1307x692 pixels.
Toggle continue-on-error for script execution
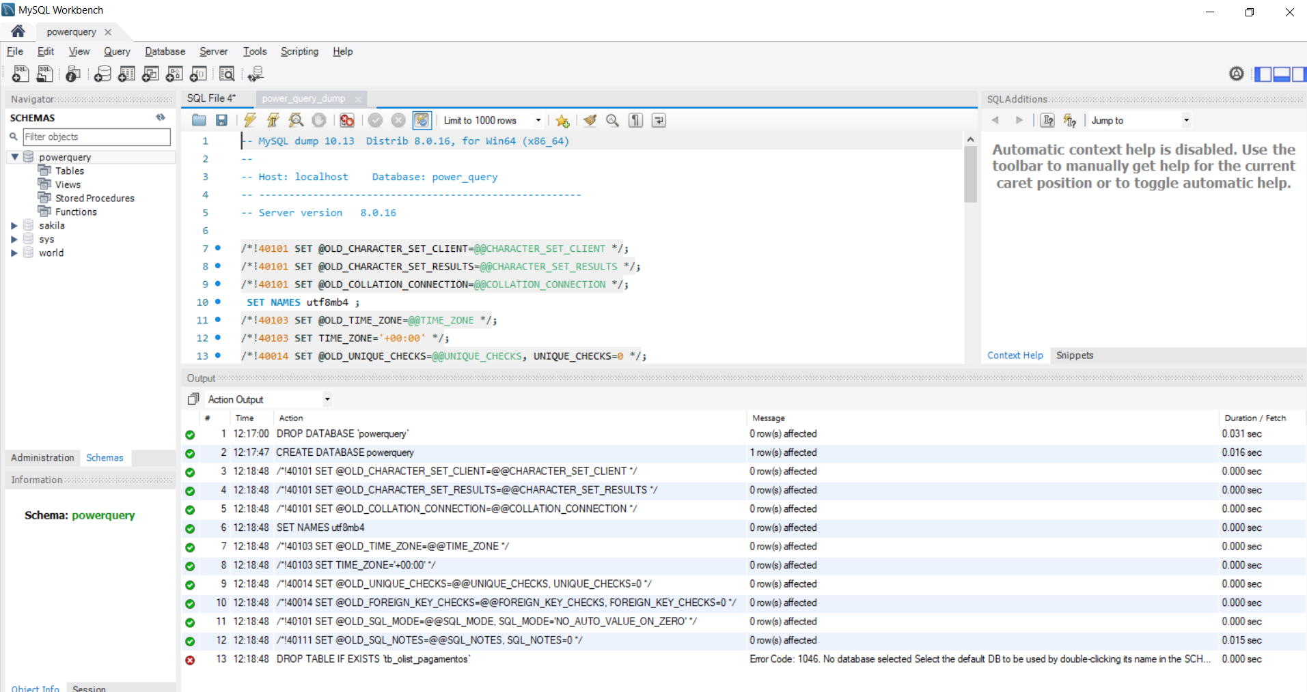(347, 120)
